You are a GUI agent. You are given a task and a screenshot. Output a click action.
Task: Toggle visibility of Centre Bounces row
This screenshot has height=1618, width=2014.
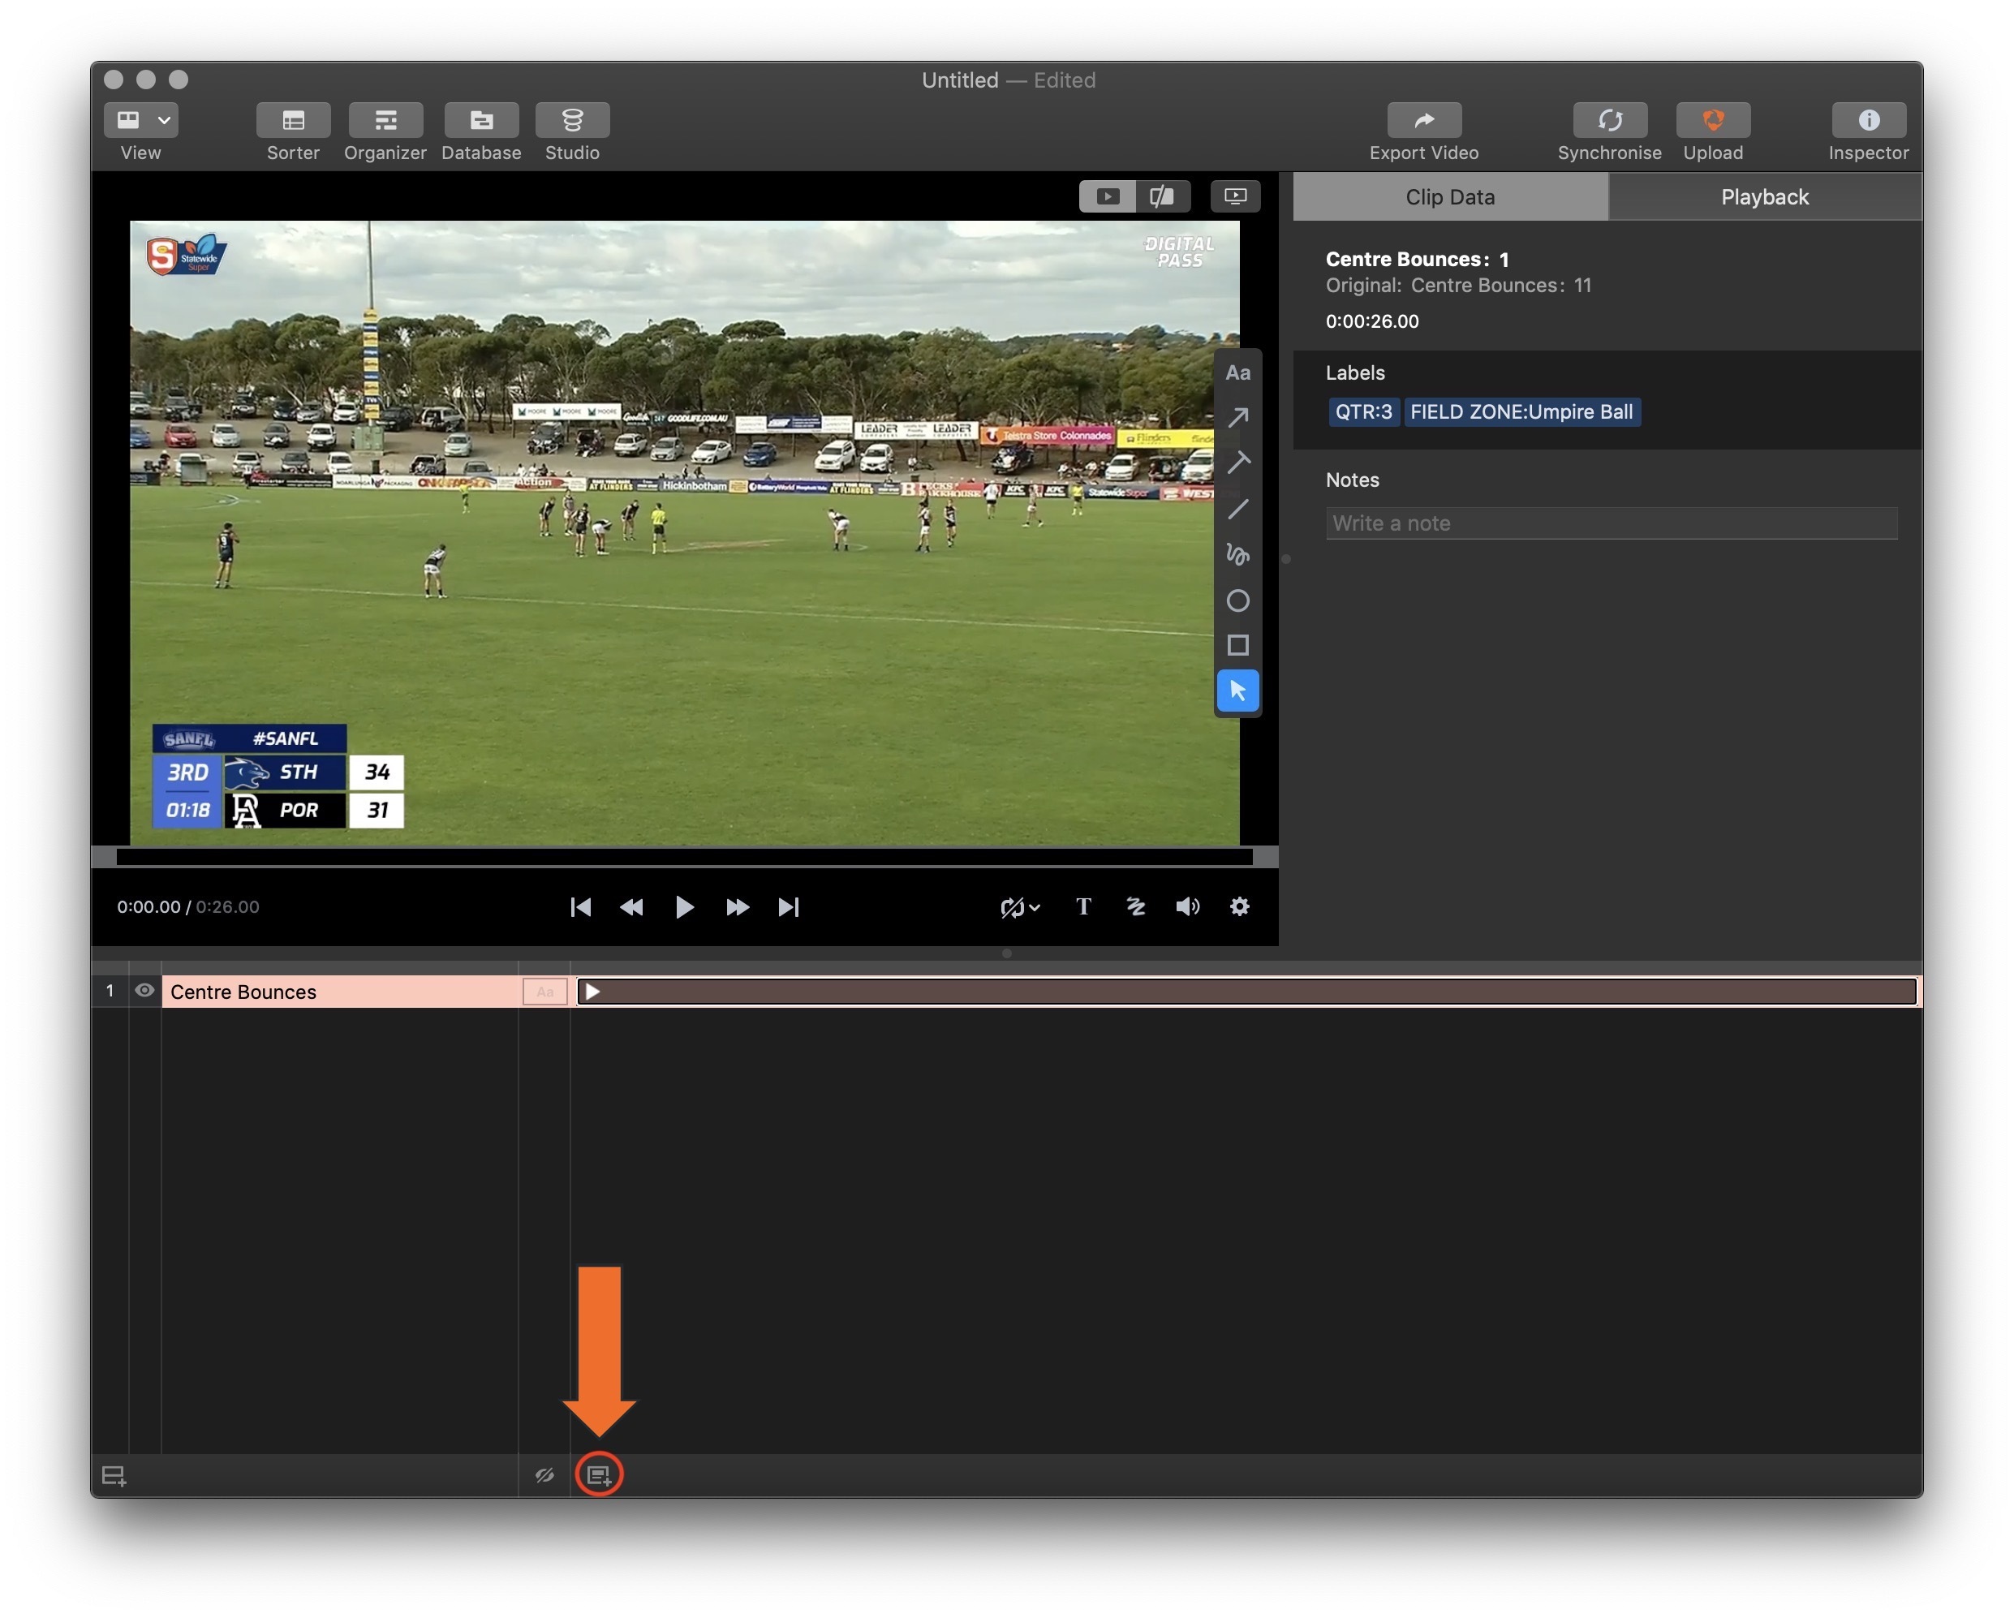click(144, 991)
